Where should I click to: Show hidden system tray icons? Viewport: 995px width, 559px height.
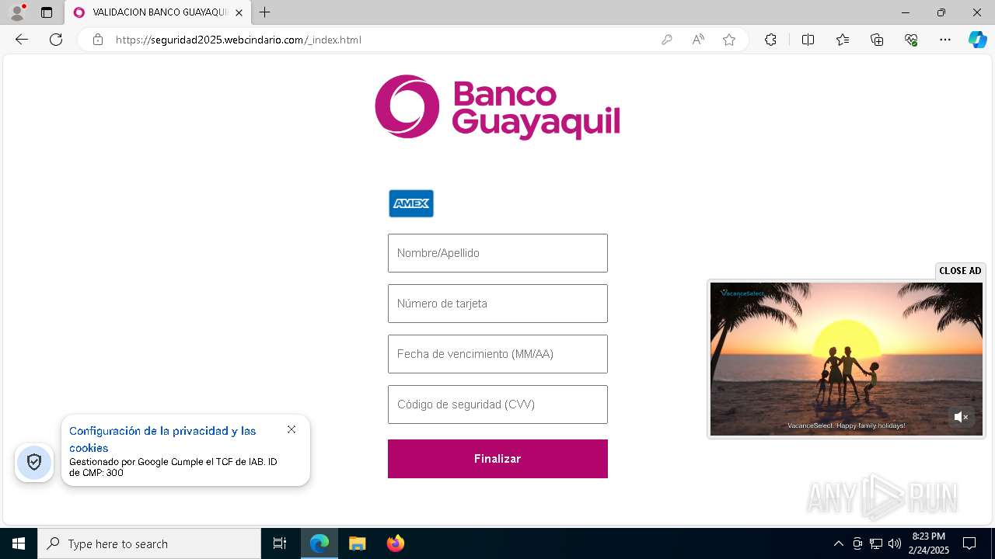[x=838, y=543]
